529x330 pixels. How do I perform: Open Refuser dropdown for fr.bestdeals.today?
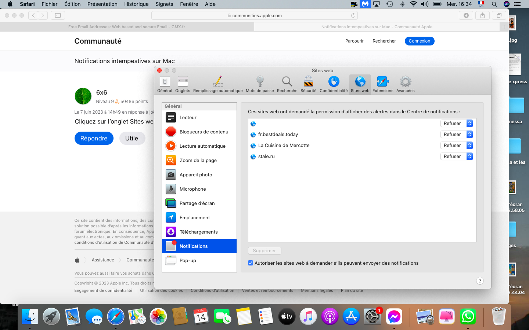(x=456, y=135)
